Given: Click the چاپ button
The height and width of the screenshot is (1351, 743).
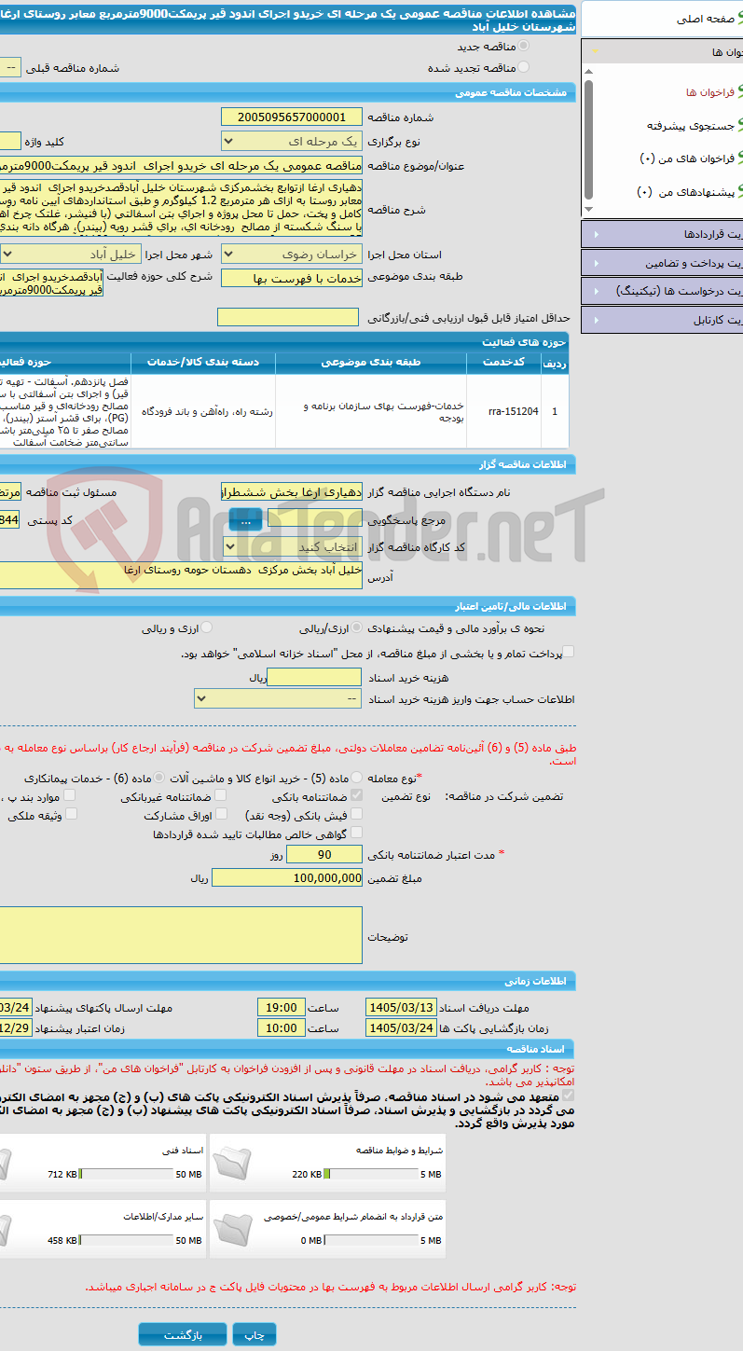Looking at the screenshot, I should (255, 1334).
